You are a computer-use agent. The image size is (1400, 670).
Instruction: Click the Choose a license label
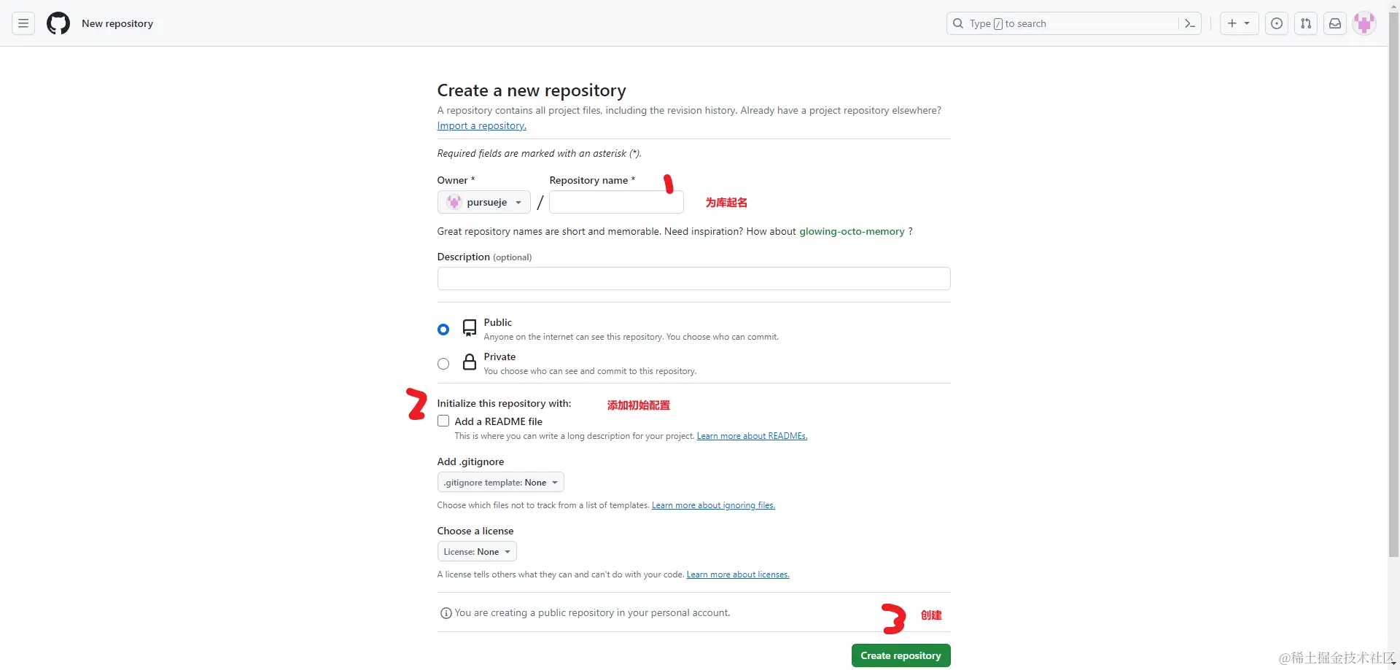coord(475,531)
